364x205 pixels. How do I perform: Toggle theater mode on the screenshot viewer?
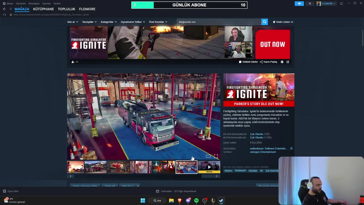coord(208,156)
